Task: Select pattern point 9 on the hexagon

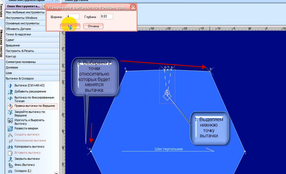Action: (x=210, y=71)
